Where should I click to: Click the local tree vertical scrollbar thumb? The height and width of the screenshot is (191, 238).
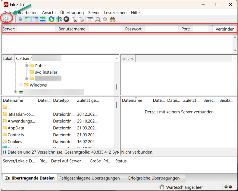coord(117,87)
